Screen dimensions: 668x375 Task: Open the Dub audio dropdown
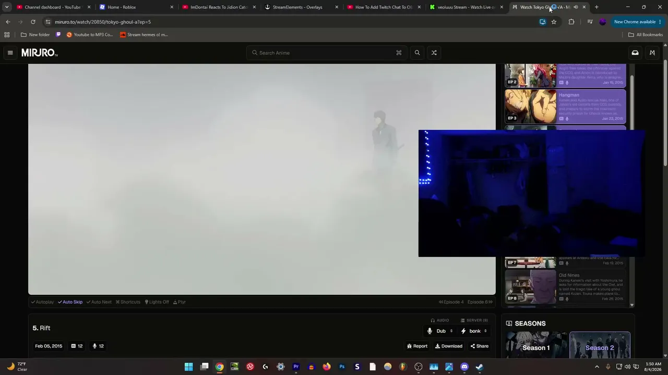[441, 331]
